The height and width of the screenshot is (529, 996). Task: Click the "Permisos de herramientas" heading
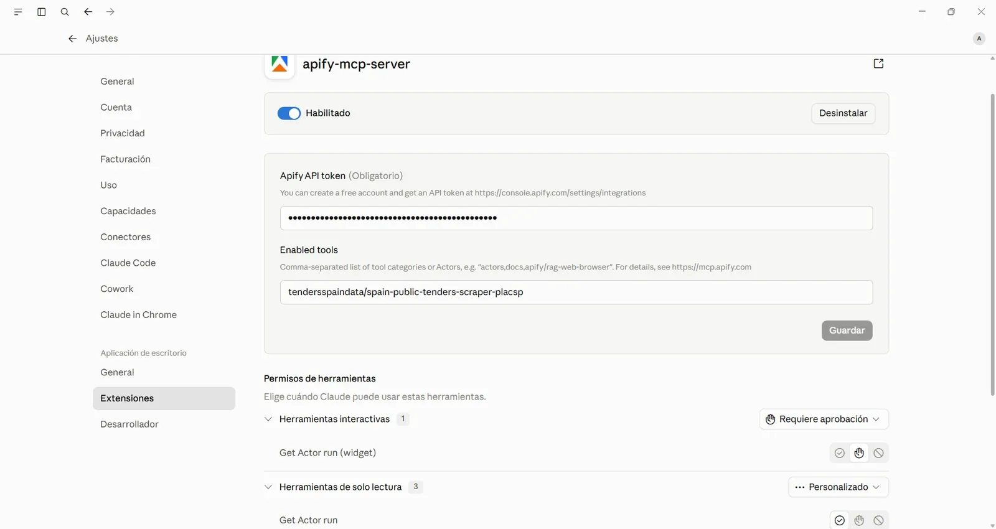tap(320, 378)
